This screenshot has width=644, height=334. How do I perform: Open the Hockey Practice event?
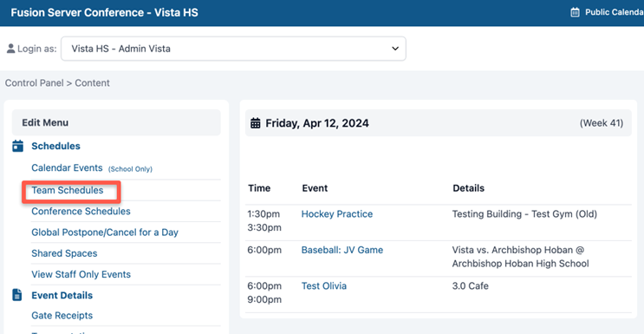[x=337, y=214]
